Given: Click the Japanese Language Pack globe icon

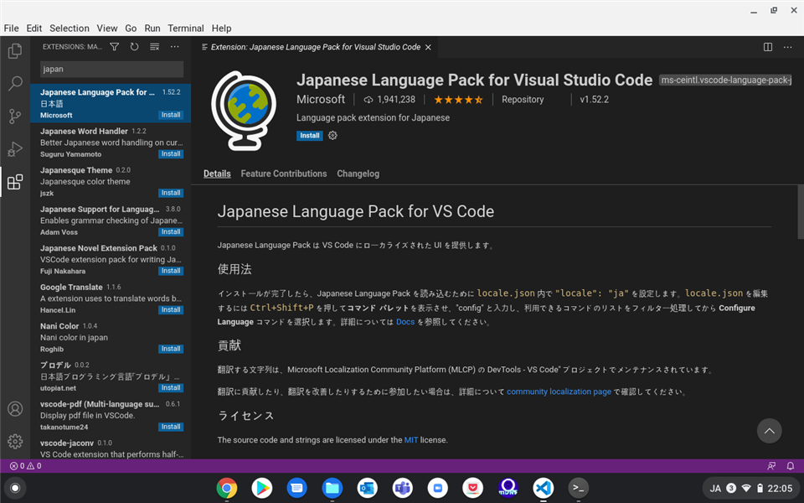Looking at the screenshot, I should click(244, 111).
